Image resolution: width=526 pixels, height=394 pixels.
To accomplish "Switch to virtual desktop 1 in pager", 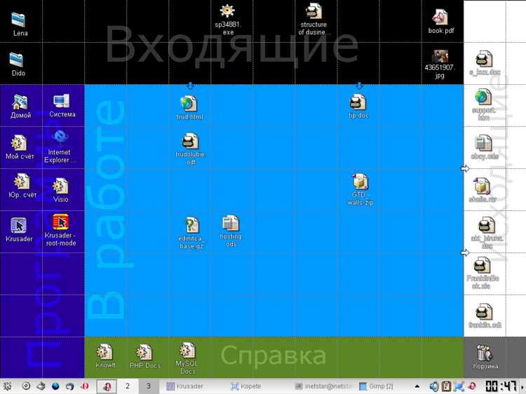I will pos(107,386).
